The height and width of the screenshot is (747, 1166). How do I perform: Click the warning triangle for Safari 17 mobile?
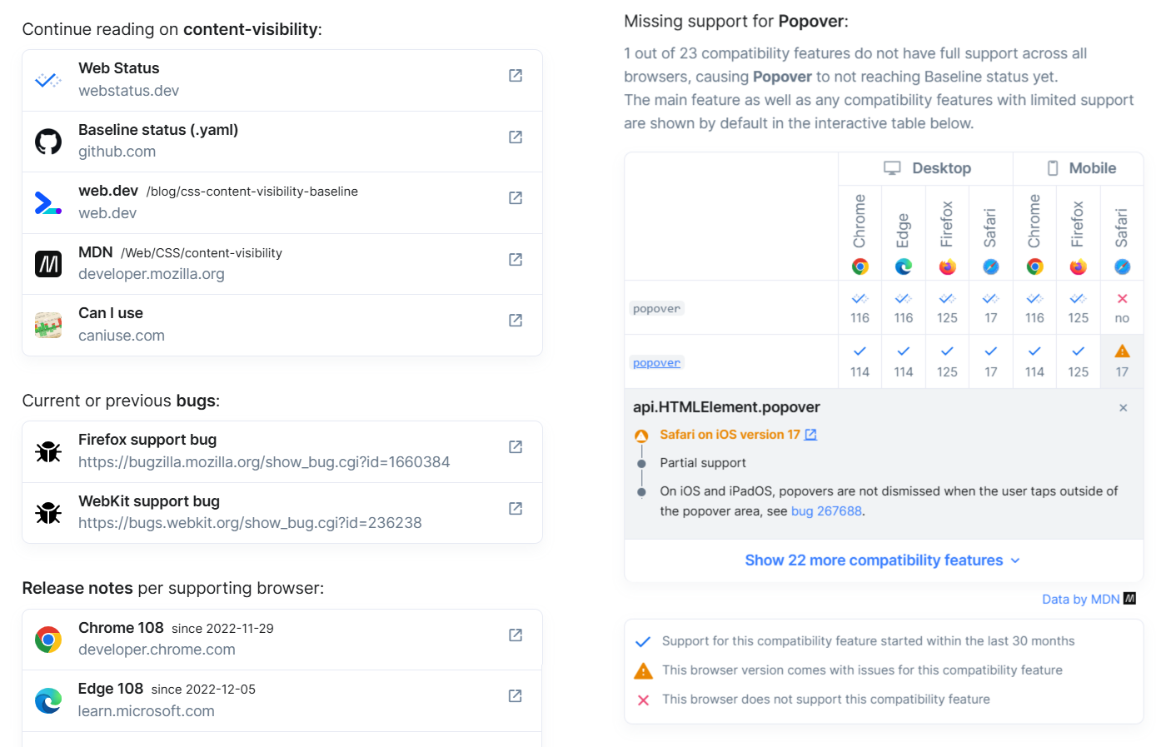[x=1123, y=351]
